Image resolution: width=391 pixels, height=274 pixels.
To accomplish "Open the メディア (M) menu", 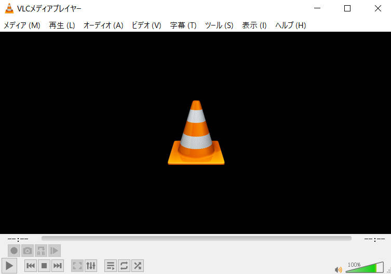I will [x=22, y=25].
